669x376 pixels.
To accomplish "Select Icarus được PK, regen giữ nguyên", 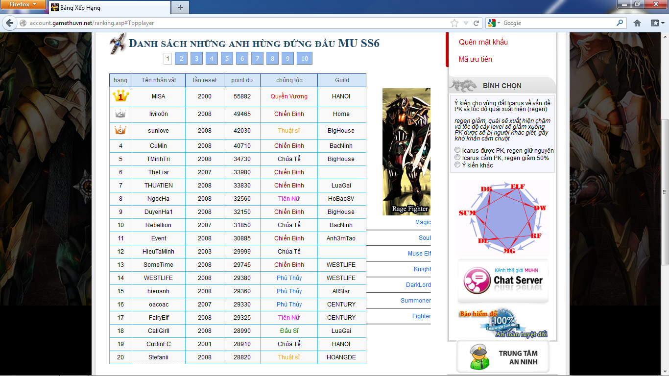I will click(x=457, y=150).
